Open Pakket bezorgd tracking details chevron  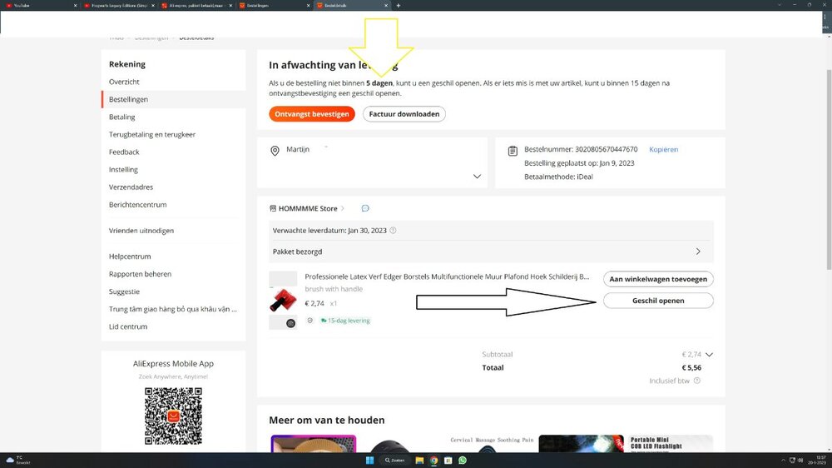click(697, 251)
